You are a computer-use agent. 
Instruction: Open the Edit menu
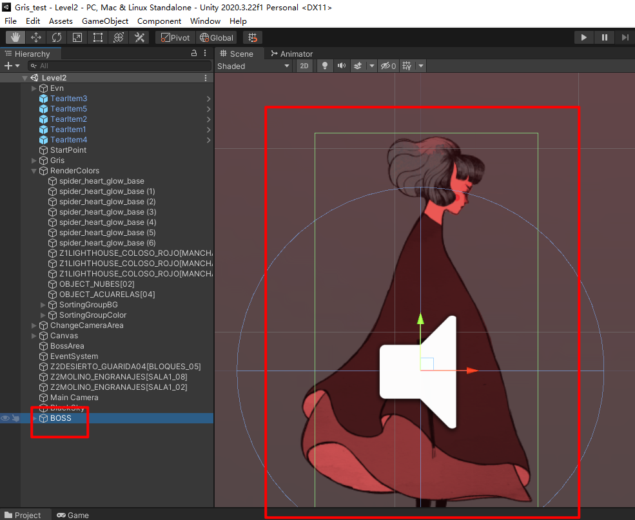click(x=33, y=21)
